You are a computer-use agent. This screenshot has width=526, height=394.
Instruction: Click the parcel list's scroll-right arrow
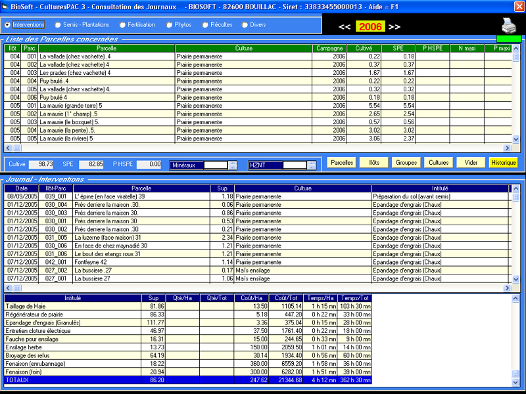point(507,148)
